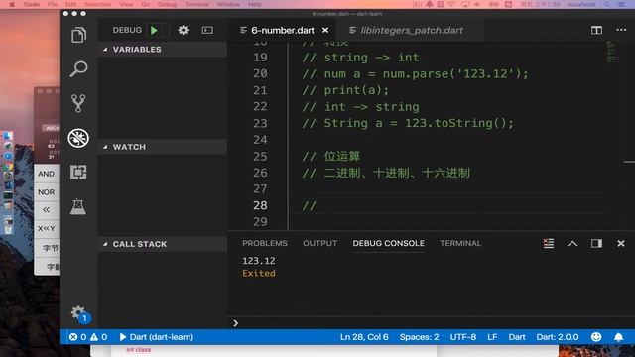Viewport: 635px width, 357px height.
Task: Open the editor More Actions menu
Action: 621,30
